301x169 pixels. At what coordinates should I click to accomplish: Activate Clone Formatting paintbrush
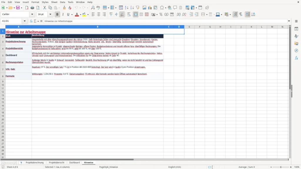(64, 8)
